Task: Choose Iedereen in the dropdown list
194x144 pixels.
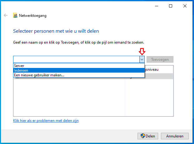Action: click(x=79, y=70)
